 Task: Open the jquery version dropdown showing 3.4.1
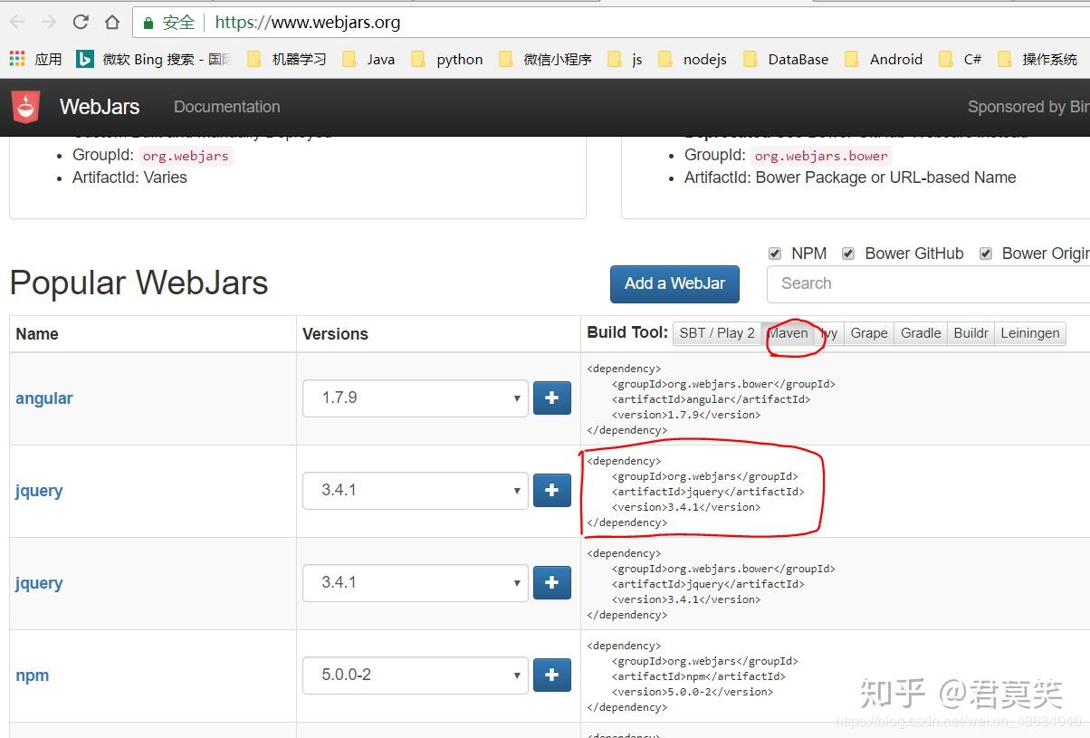[415, 490]
